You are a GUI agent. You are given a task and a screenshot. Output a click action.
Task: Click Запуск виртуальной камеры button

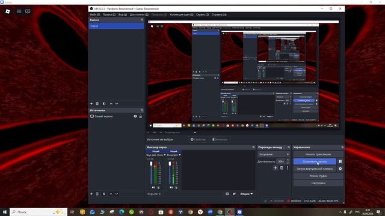click(315, 169)
